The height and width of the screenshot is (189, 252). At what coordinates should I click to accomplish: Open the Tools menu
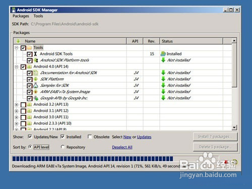click(38, 16)
